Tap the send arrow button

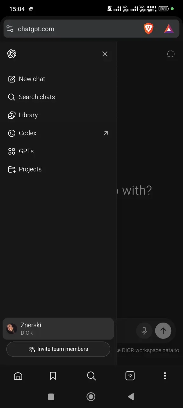pos(163,331)
